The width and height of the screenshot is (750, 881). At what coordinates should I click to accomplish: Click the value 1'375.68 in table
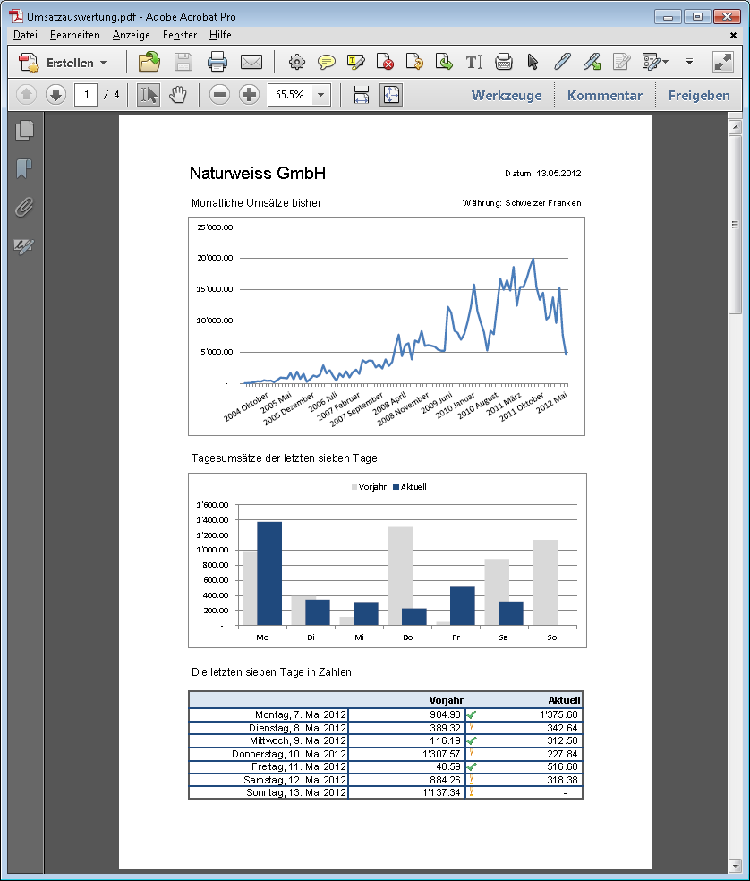click(558, 714)
